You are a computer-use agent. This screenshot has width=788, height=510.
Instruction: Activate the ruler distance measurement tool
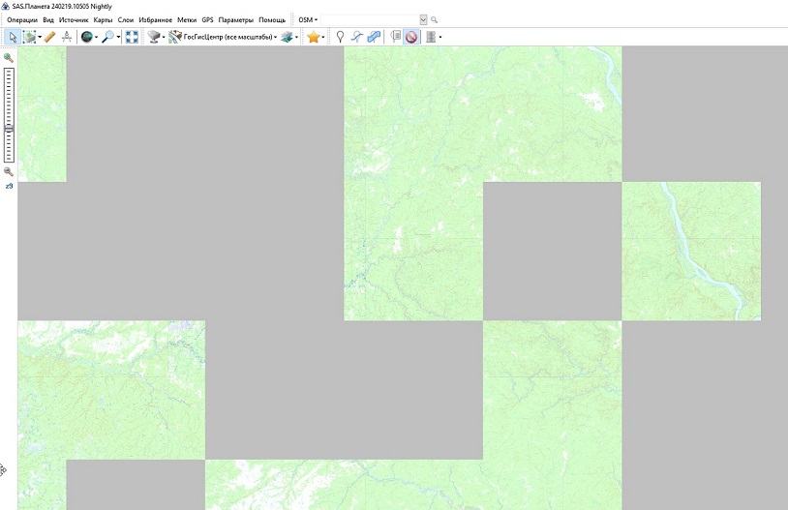[49, 37]
